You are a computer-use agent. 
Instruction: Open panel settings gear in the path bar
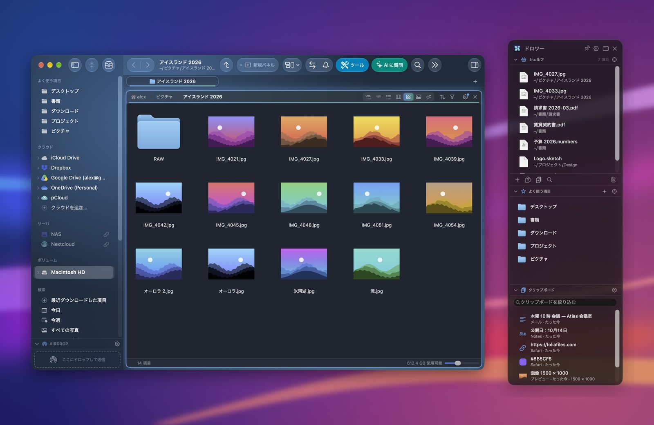(x=465, y=97)
